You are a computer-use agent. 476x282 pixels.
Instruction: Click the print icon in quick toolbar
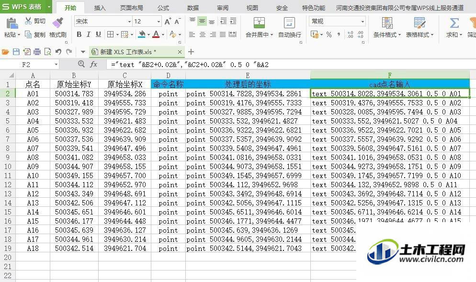tap(37, 52)
